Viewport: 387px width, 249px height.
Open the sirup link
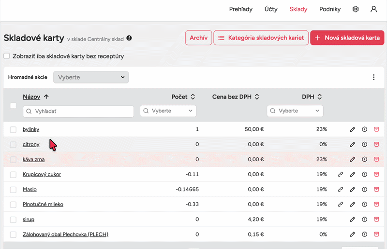29,220
